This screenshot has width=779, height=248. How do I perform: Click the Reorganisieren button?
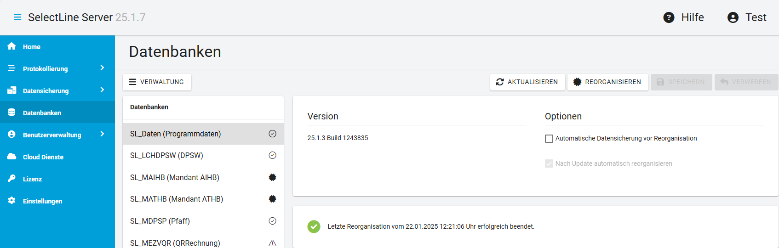click(608, 82)
